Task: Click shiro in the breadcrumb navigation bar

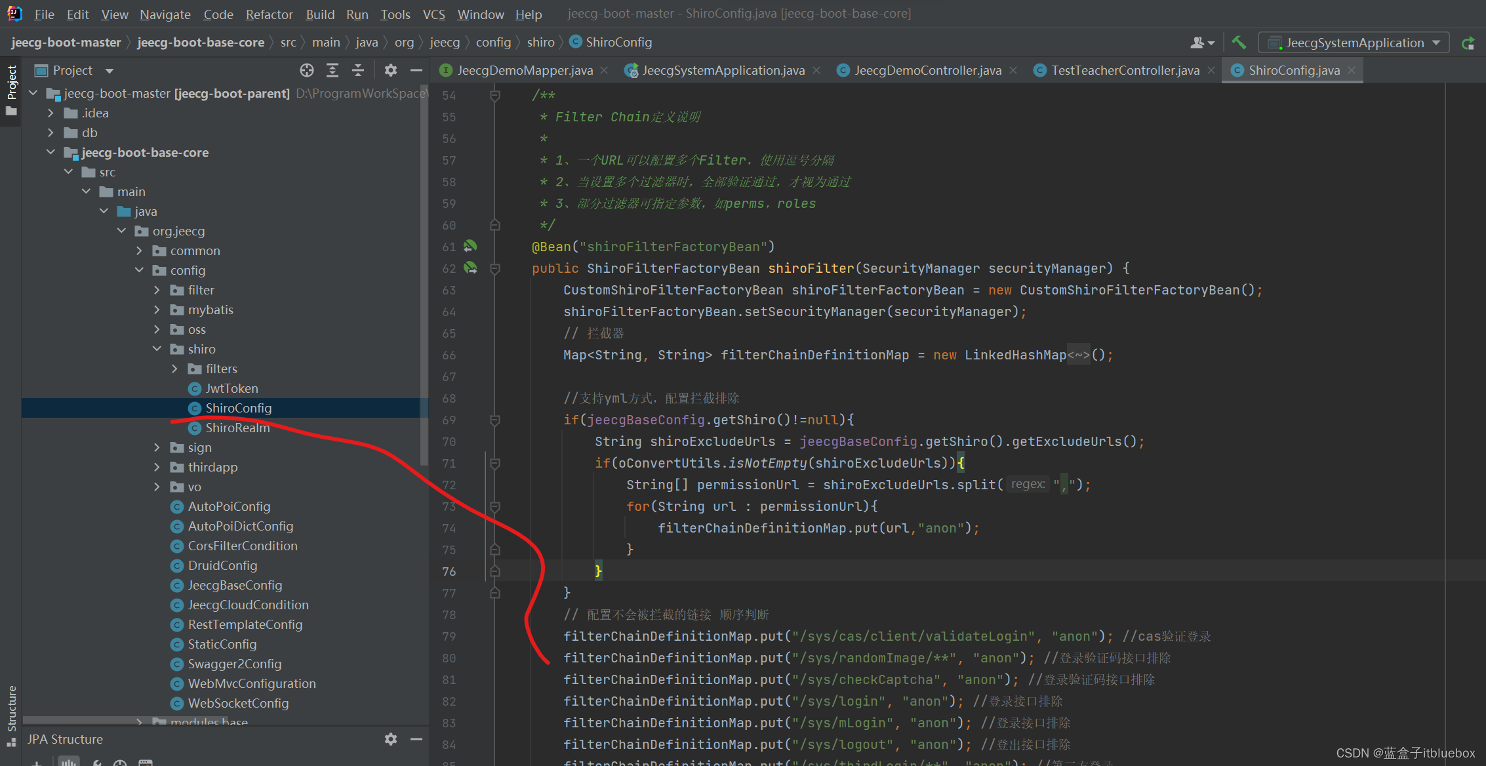Action: tap(540, 42)
